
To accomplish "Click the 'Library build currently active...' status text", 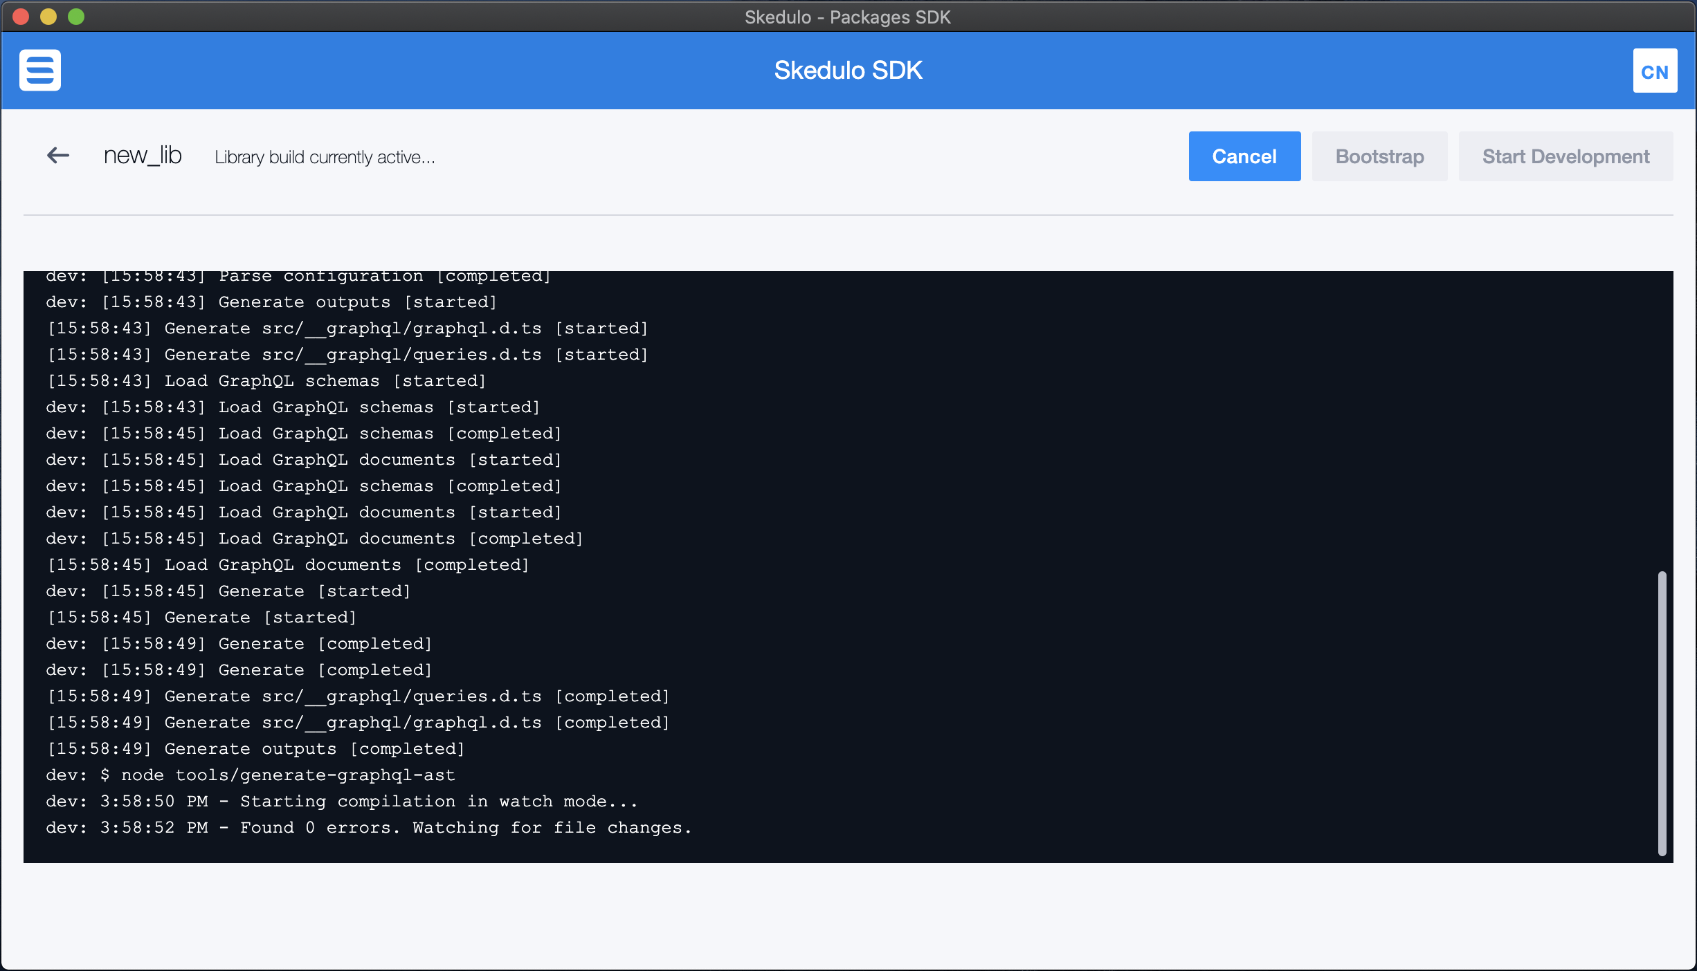I will point(325,158).
